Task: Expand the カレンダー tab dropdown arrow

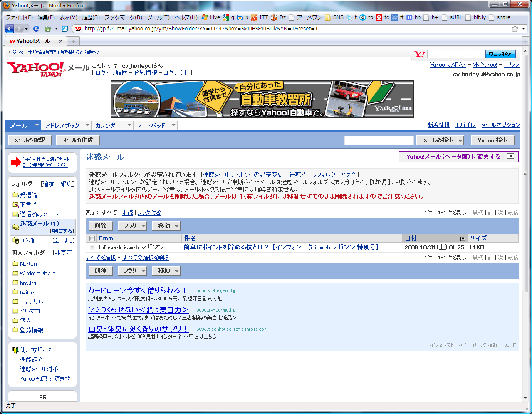Action: [x=130, y=125]
